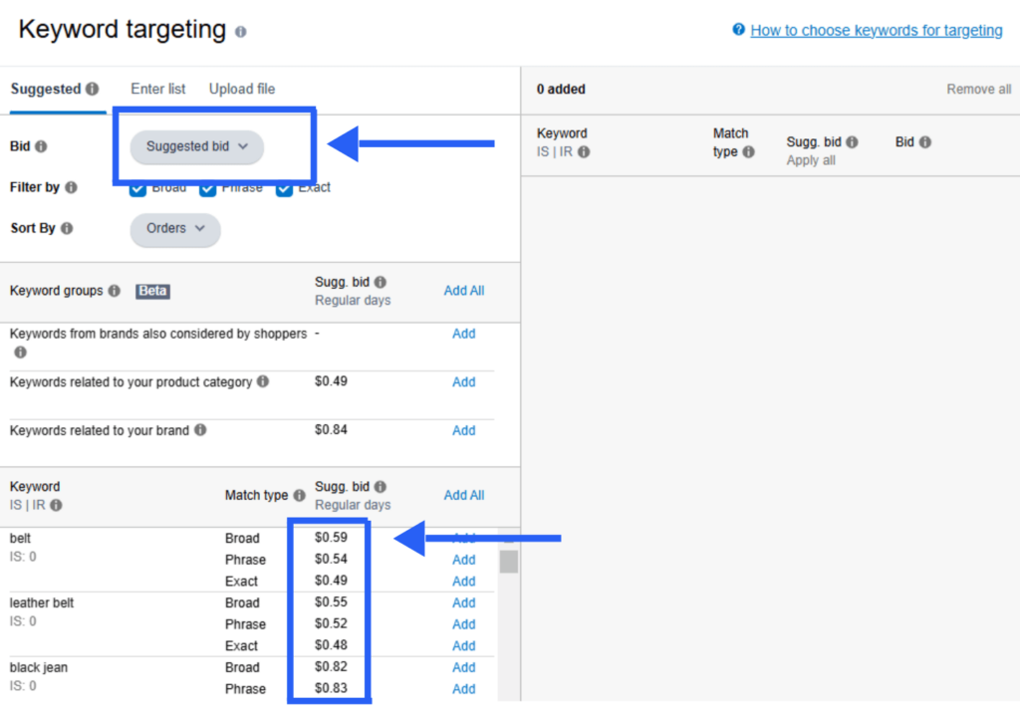Image resolution: width=1020 pixels, height=713 pixels.
Task: Click info icon beside Keywords related to your brand
Action: coord(200,430)
